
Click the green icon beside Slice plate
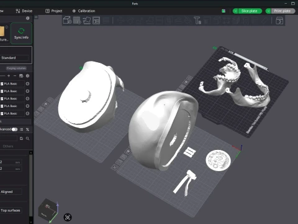click(223, 11)
